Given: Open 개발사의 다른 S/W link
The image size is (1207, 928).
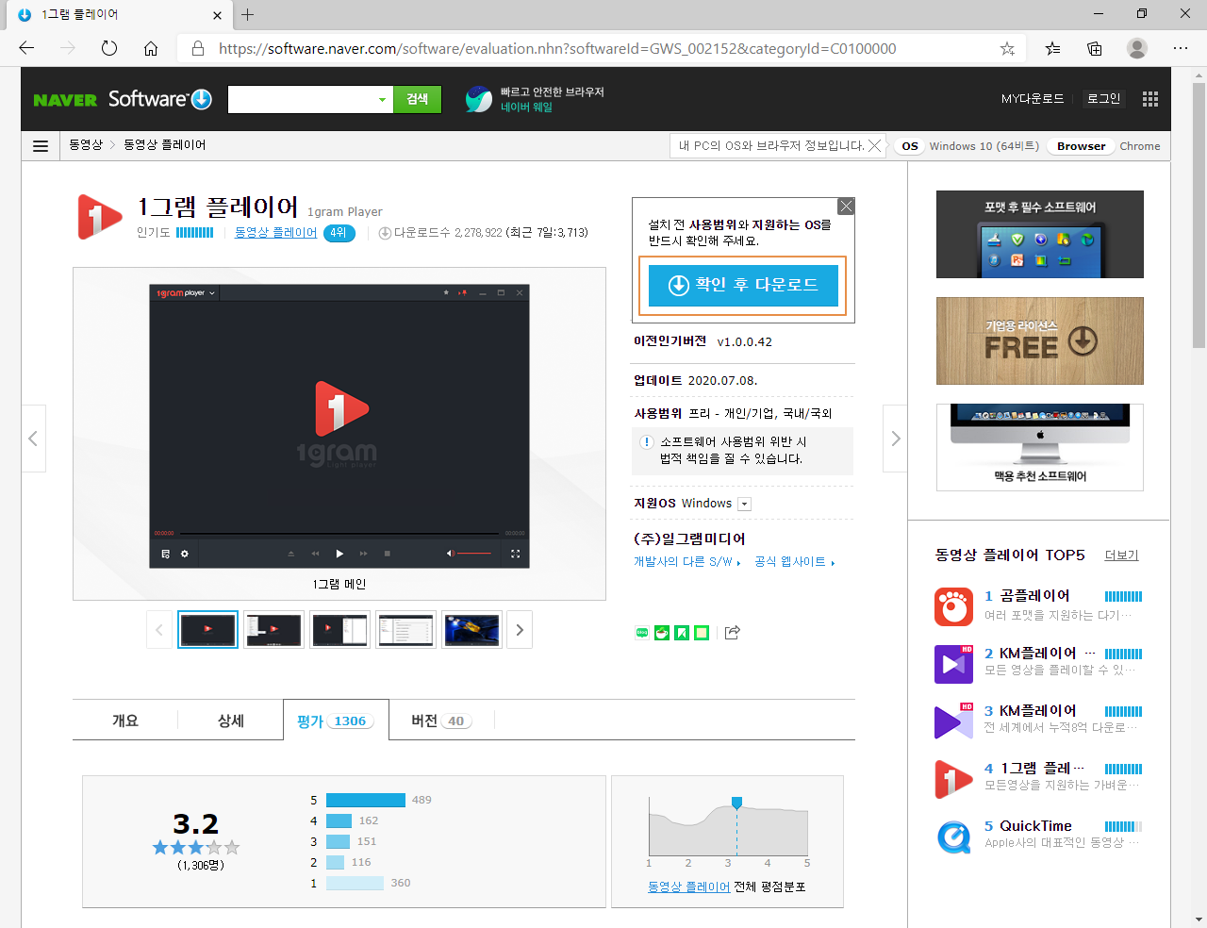Looking at the screenshot, I should [686, 562].
